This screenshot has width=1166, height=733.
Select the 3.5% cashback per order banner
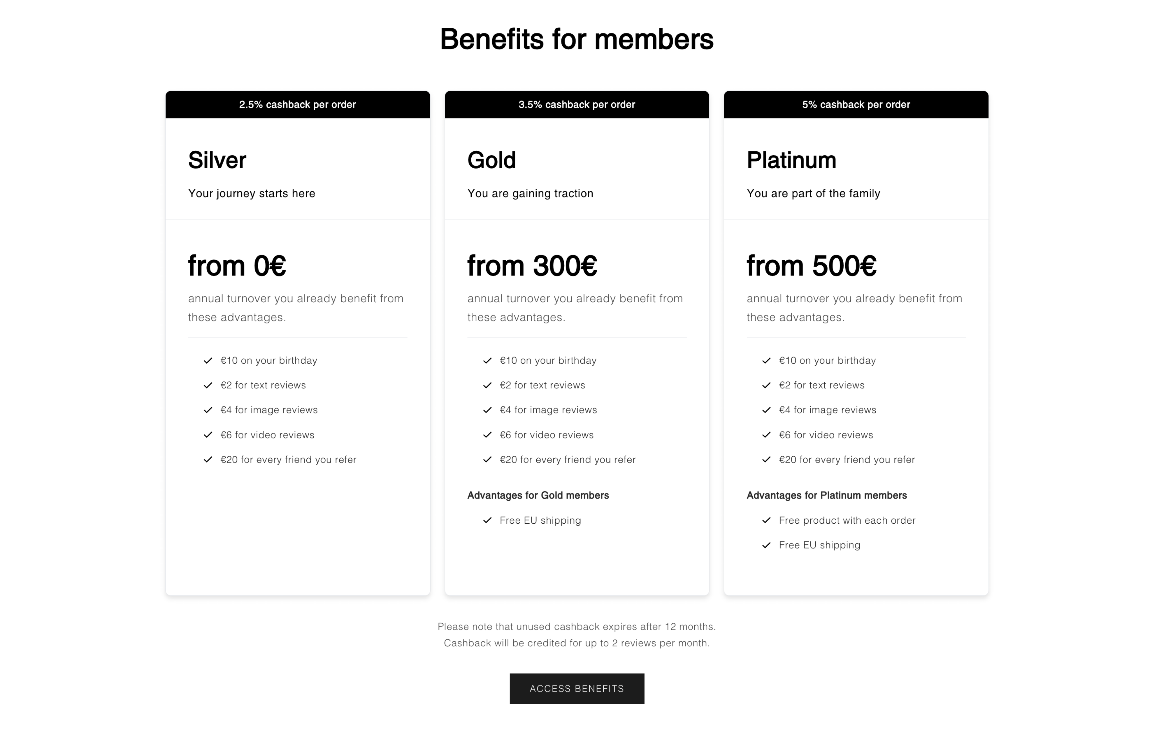pyautogui.click(x=577, y=105)
